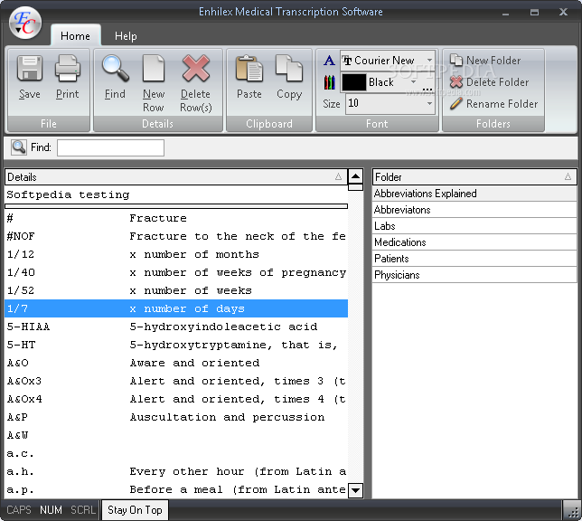Select the '# Fracture' row

click(x=176, y=218)
